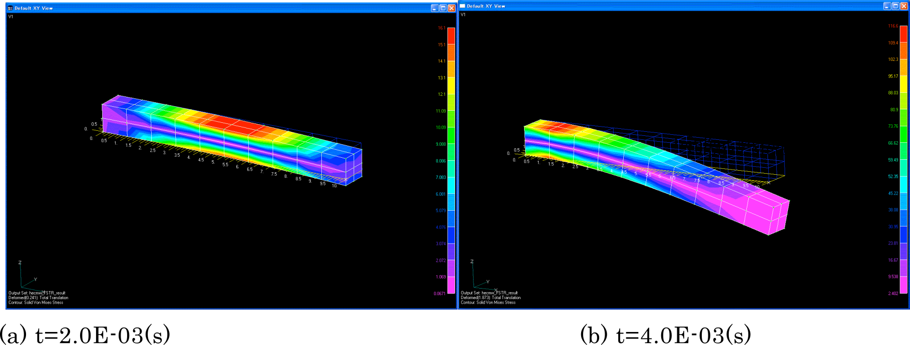Viewport: 910px width, 345px height.
Task: Click the title bar icon of the t=2.0E-03 window
Action: click(x=10, y=8)
